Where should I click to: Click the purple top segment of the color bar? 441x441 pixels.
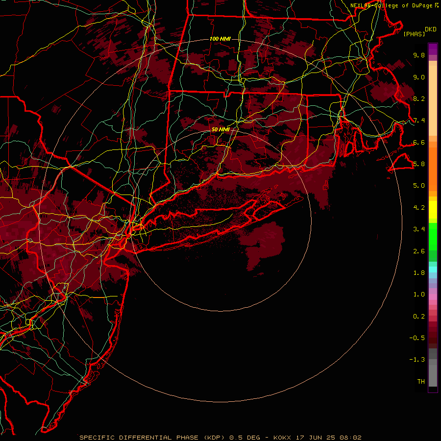433,49
